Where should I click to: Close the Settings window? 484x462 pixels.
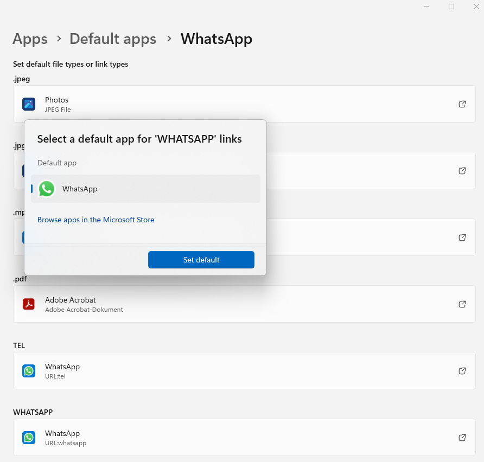[x=476, y=7]
